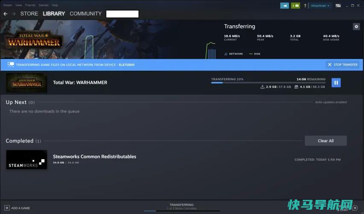The height and width of the screenshot is (214, 364).
Task: Click the Steamworks Common Redistributables thumbnail
Action: 26,160
